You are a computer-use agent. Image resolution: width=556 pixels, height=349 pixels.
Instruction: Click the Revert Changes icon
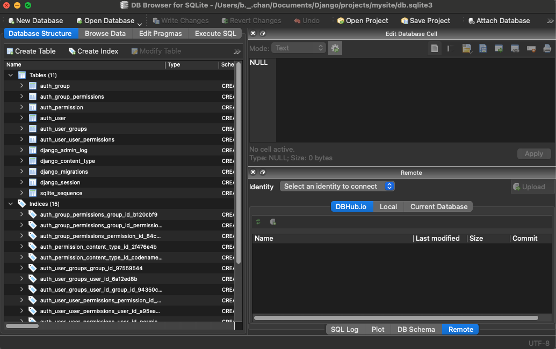(225, 21)
